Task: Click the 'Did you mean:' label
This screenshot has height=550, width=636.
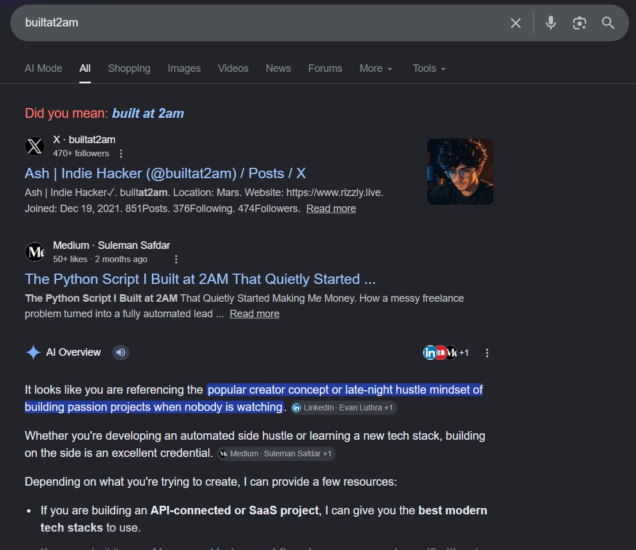Action: click(67, 113)
